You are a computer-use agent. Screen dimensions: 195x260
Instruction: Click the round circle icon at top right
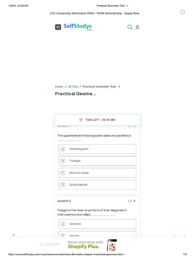(x=182, y=12)
